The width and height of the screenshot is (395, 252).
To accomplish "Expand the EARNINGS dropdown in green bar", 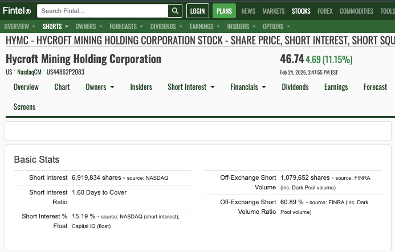I will click(205, 26).
